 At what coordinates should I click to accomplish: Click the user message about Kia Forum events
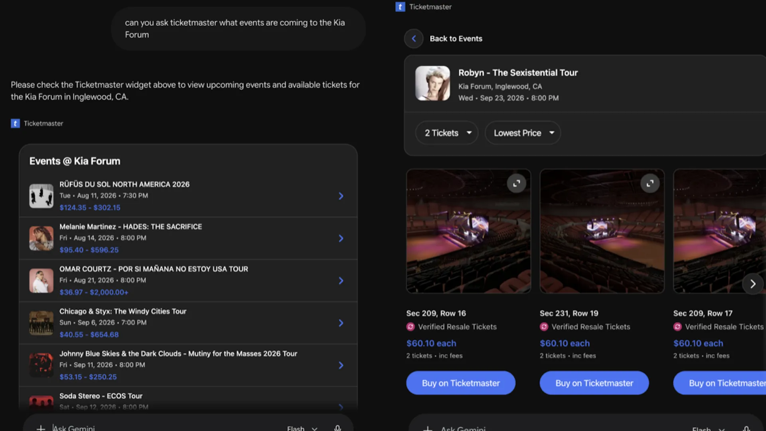tap(238, 29)
